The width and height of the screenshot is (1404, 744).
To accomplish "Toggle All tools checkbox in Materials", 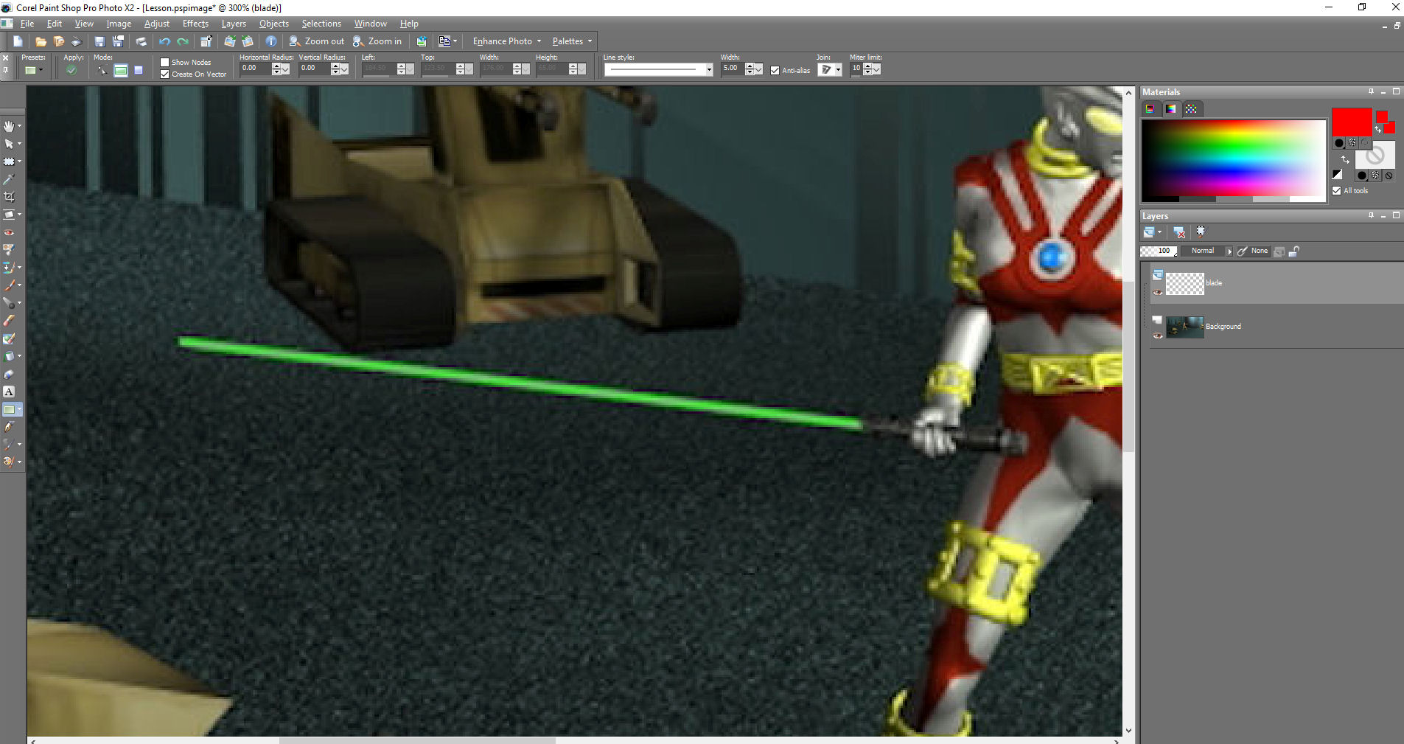I will 1337,191.
